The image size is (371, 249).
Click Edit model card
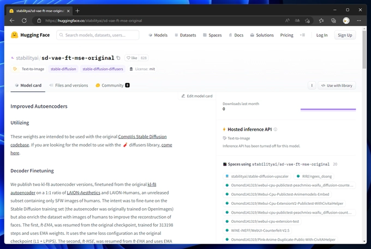pyautogui.click(x=197, y=96)
